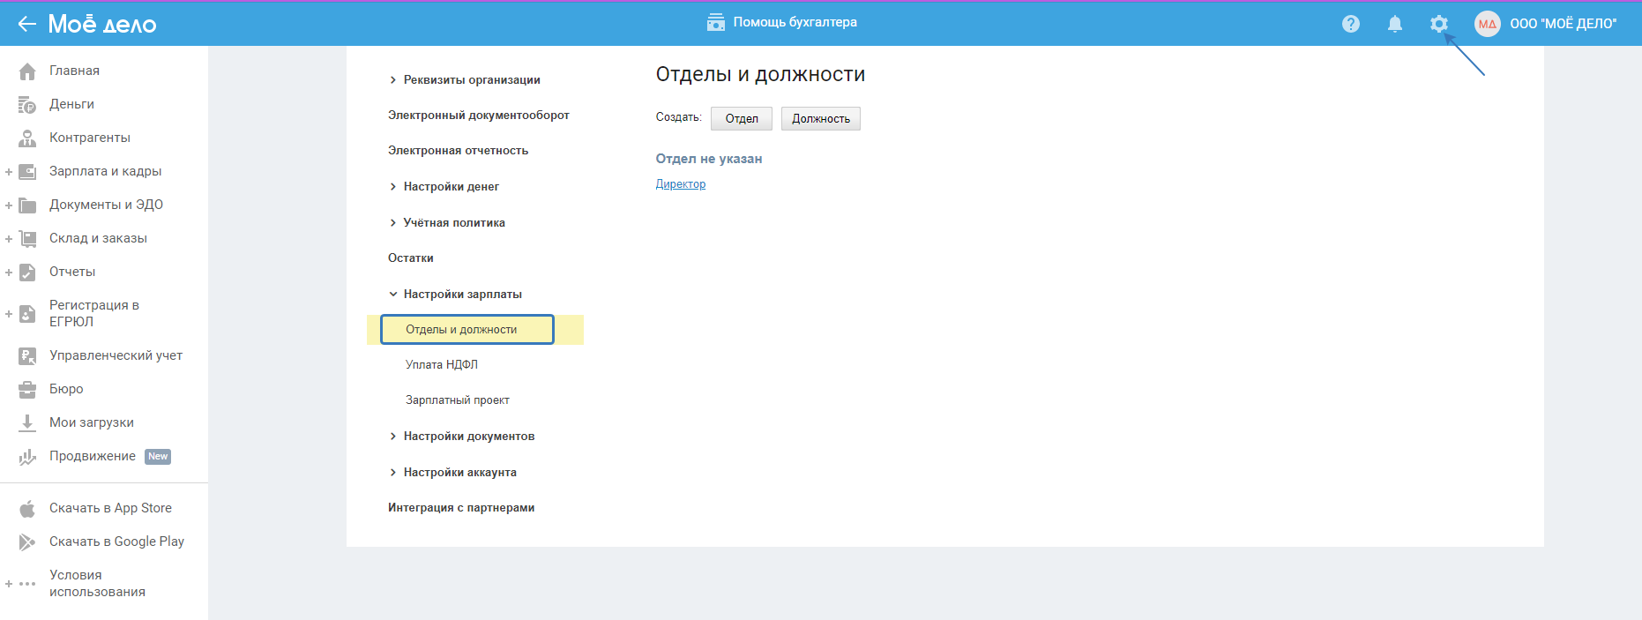Image resolution: width=1642 pixels, height=620 pixels.
Task: Click the Деньги sidebar icon
Action: 27,105
